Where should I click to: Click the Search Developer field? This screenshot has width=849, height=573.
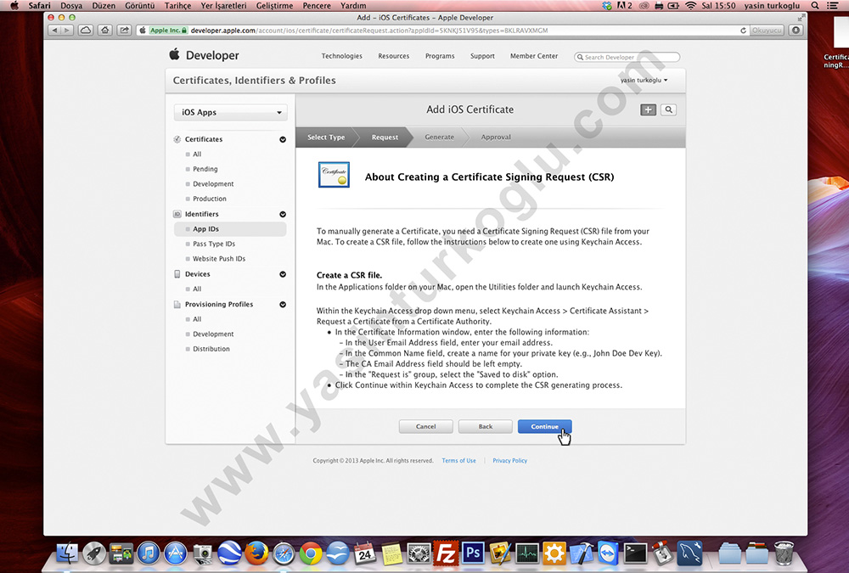[x=627, y=57]
